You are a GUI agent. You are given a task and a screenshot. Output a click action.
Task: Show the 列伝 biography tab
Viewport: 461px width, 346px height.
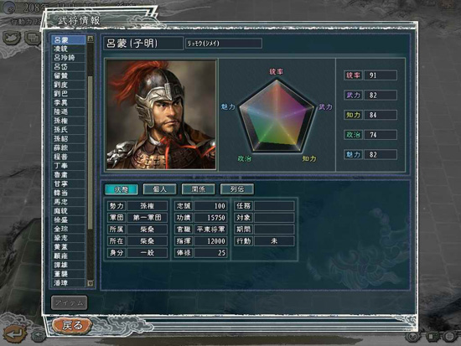(237, 189)
